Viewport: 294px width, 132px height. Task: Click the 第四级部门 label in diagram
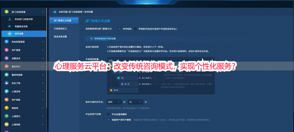tap(147, 84)
